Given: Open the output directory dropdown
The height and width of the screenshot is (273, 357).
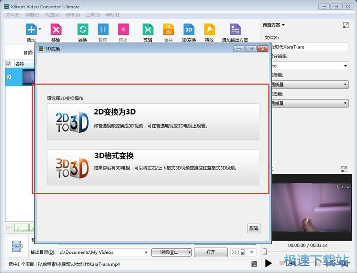Looking at the screenshot, I should pos(146,252).
